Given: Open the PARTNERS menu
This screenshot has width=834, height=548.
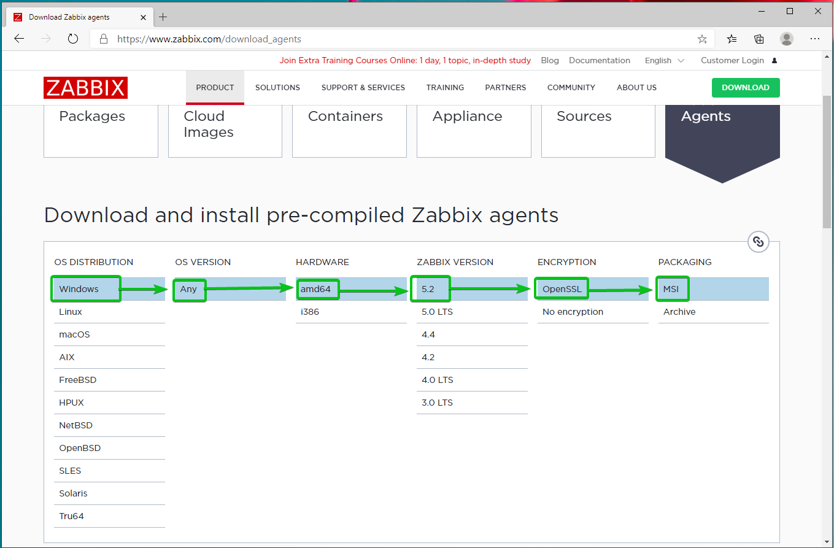Looking at the screenshot, I should [506, 88].
